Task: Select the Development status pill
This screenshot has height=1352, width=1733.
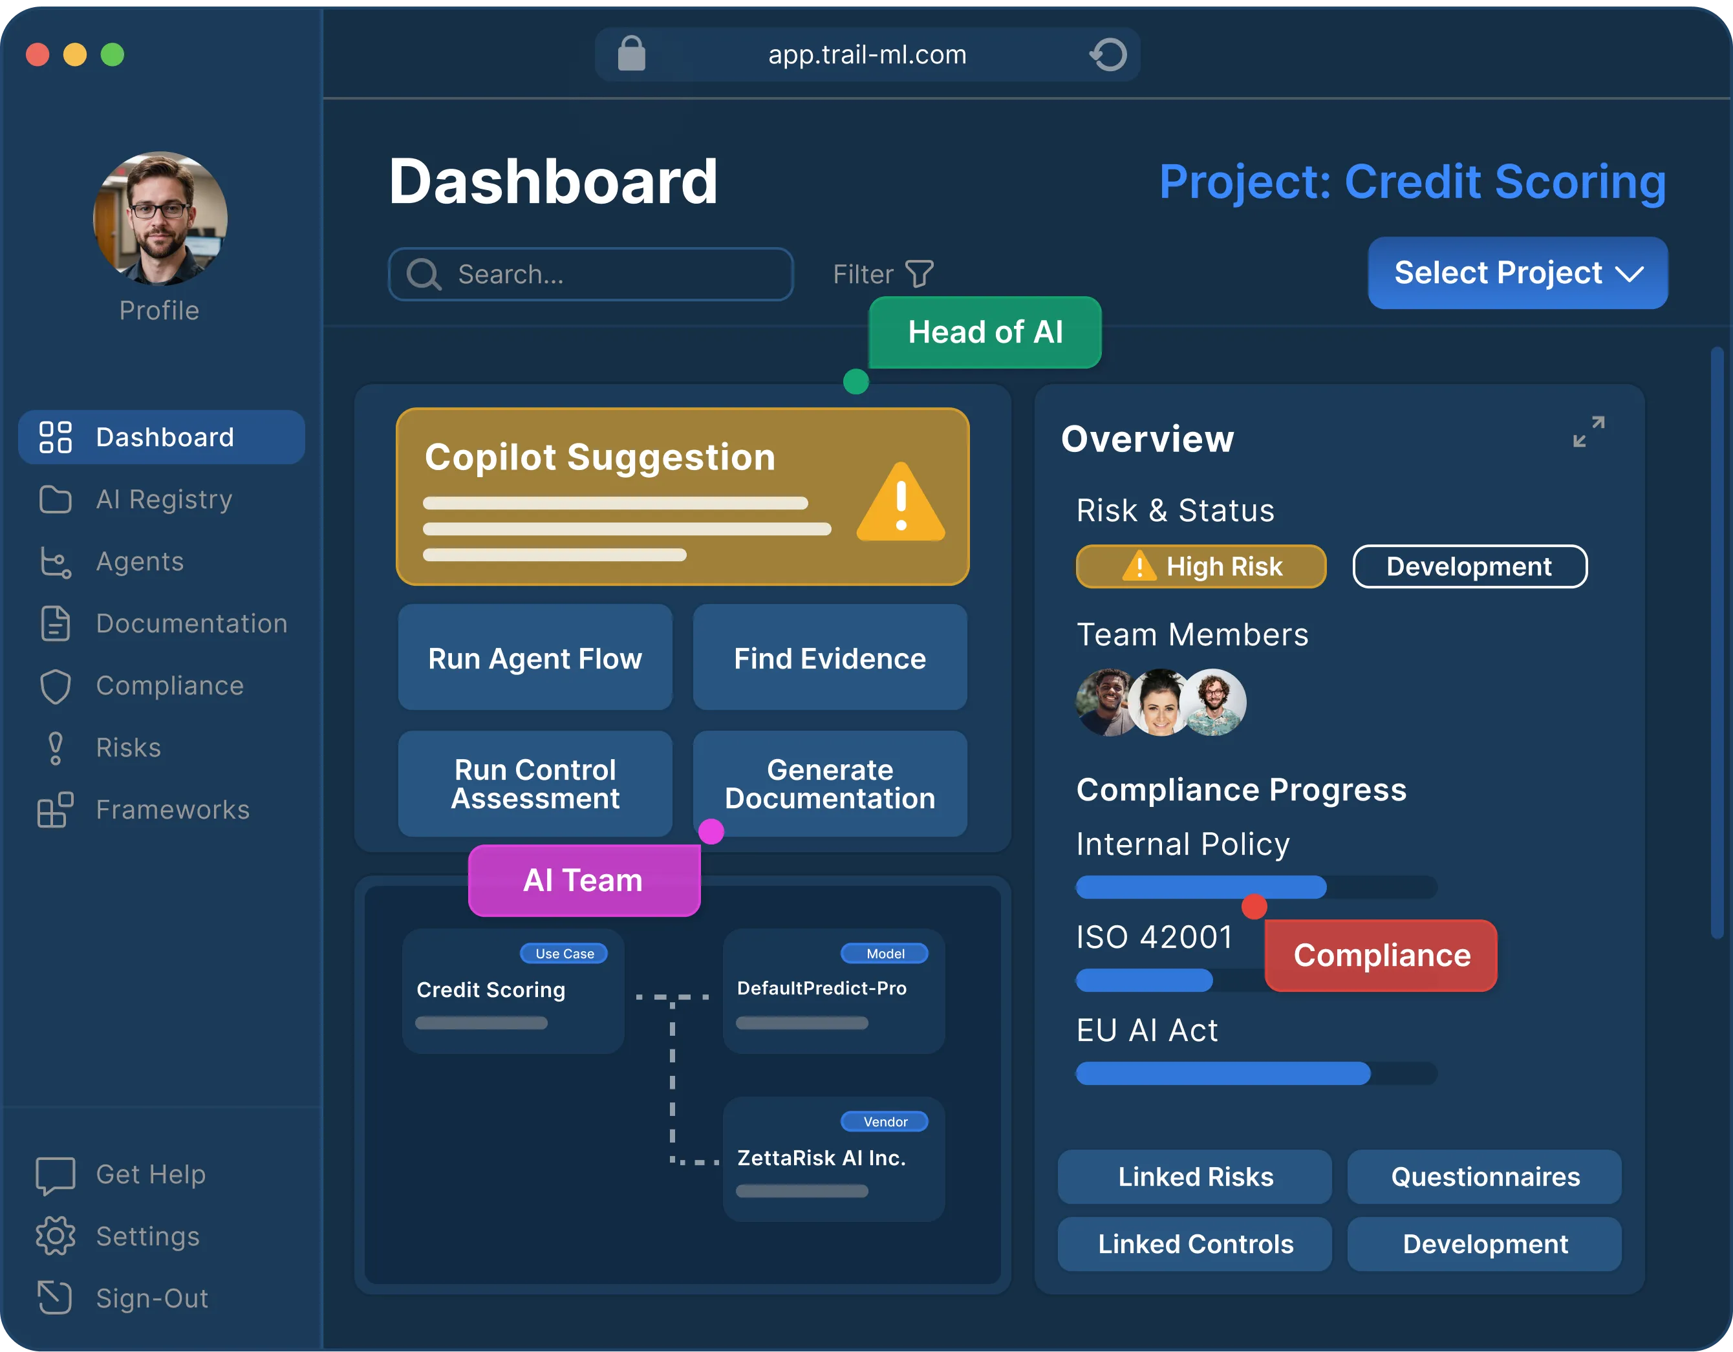Action: (x=1470, y=566)
